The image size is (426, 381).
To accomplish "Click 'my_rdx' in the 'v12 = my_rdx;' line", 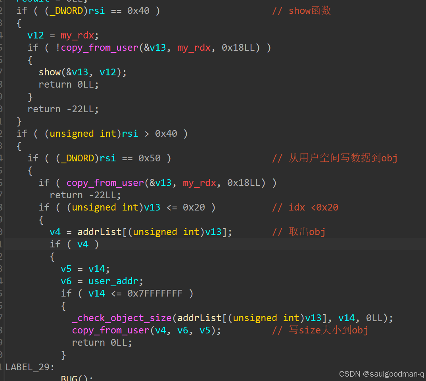I will [x=77, y=36].
